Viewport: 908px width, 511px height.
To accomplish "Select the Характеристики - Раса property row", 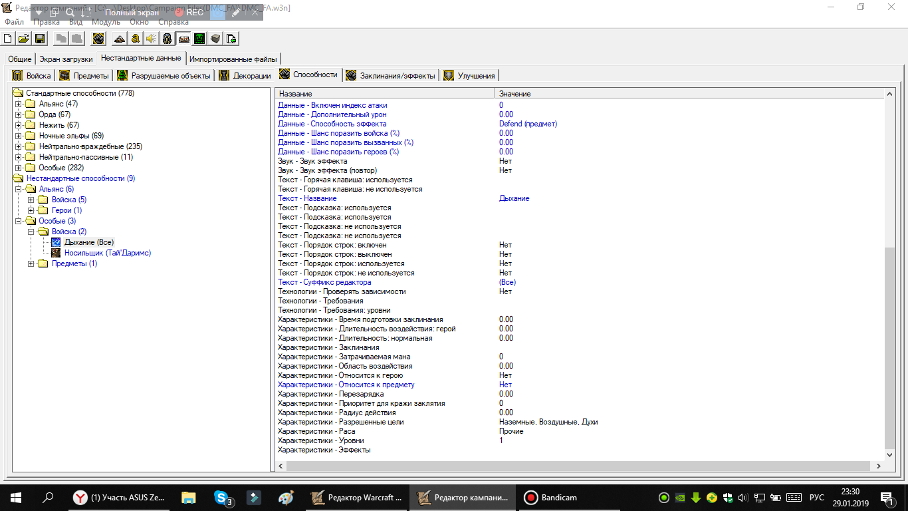I will [580, 431].
